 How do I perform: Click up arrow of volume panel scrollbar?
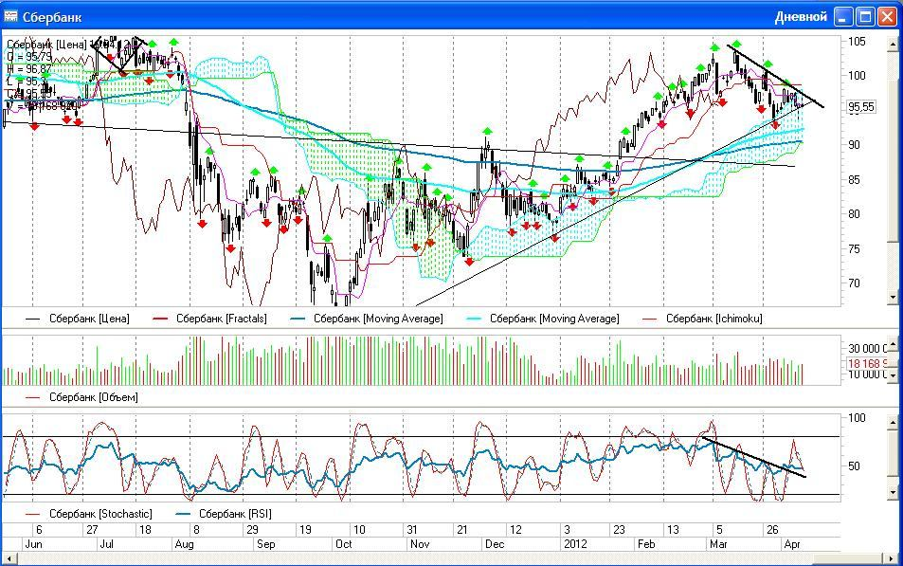tap(893, 344)
